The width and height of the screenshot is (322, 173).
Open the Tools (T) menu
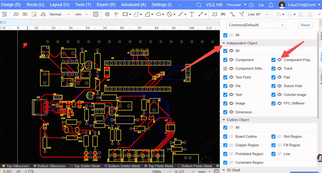[83, 5]
